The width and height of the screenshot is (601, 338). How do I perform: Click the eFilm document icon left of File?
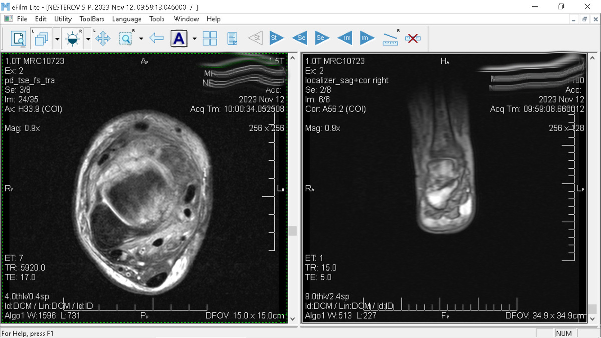(x=8, y=19)
